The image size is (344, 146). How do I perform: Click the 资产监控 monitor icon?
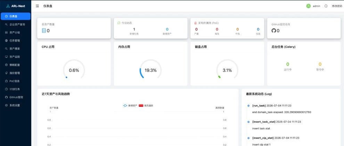[6, 57]
